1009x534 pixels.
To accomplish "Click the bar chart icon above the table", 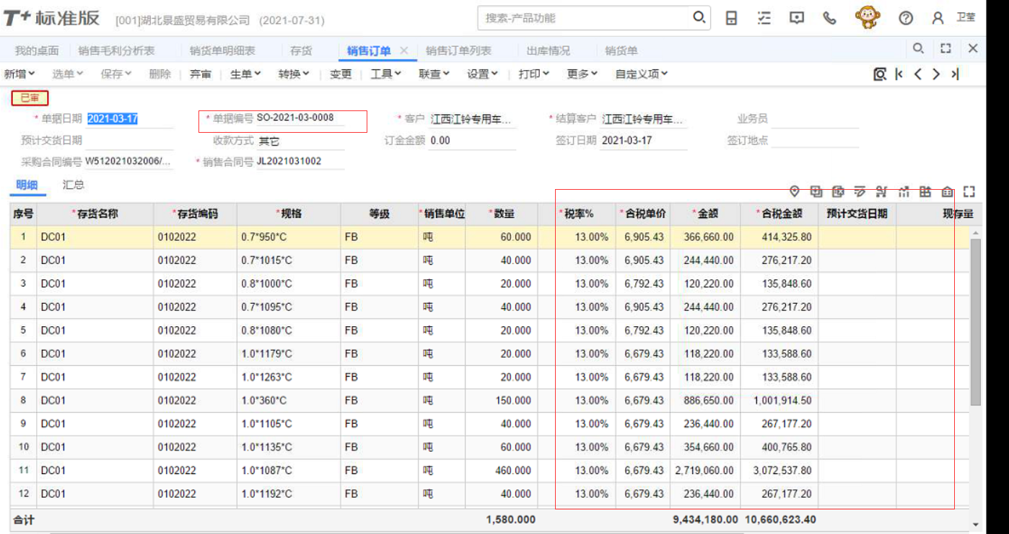I will 903,191.
